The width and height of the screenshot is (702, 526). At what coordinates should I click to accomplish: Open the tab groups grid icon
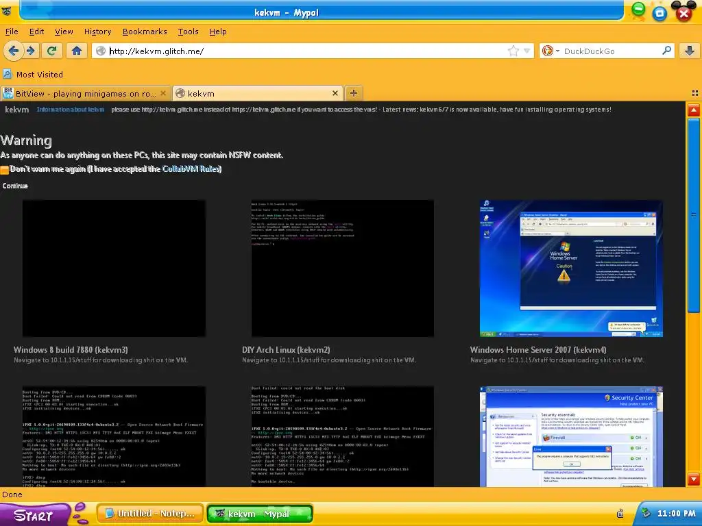[x=695, y=93]
